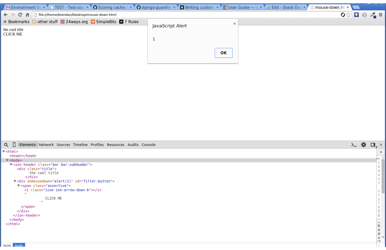Close the django-guardian tab

174,7
